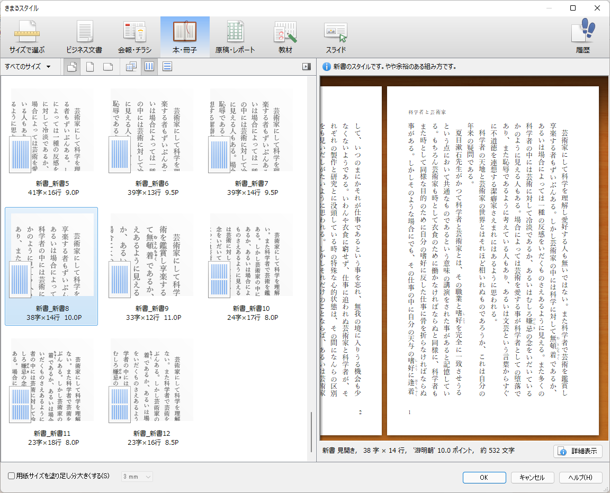Switch to the 原稿・レポート tab
Viewport: 610px width, 493px height.
pos(235,37)
